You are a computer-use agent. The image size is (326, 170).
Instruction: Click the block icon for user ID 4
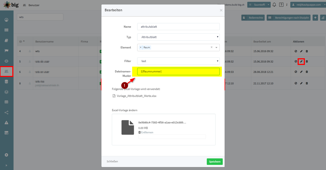[x=296, y=51]
